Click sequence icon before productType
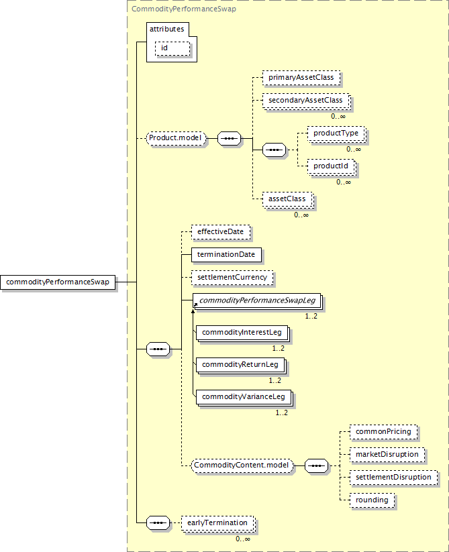Viewport: 449px width, 552px height. click(275, 150)
